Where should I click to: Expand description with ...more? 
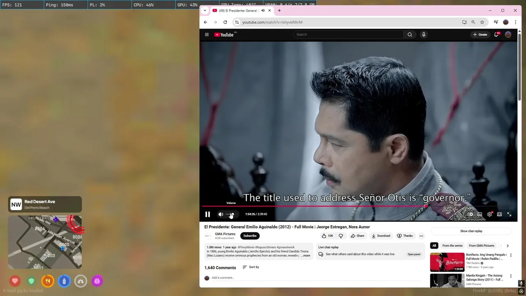pos(305,256)
